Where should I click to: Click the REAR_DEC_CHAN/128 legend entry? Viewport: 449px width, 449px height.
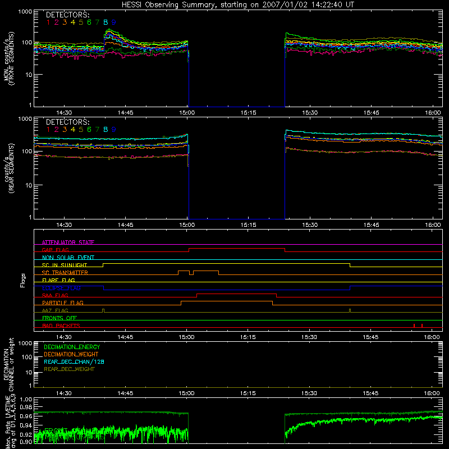point(74,361)
